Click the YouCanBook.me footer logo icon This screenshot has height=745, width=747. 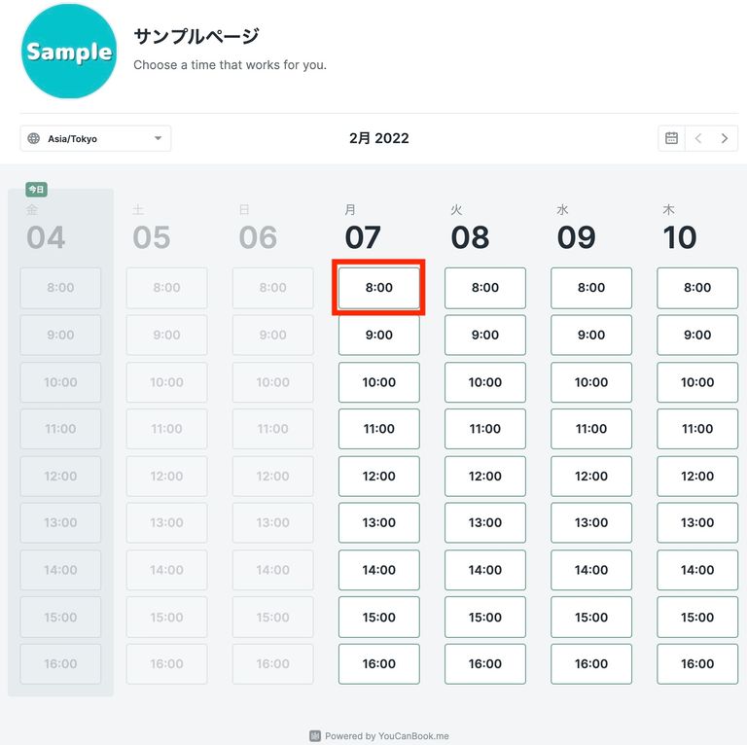pyautogui.click(x=315, y=736)
